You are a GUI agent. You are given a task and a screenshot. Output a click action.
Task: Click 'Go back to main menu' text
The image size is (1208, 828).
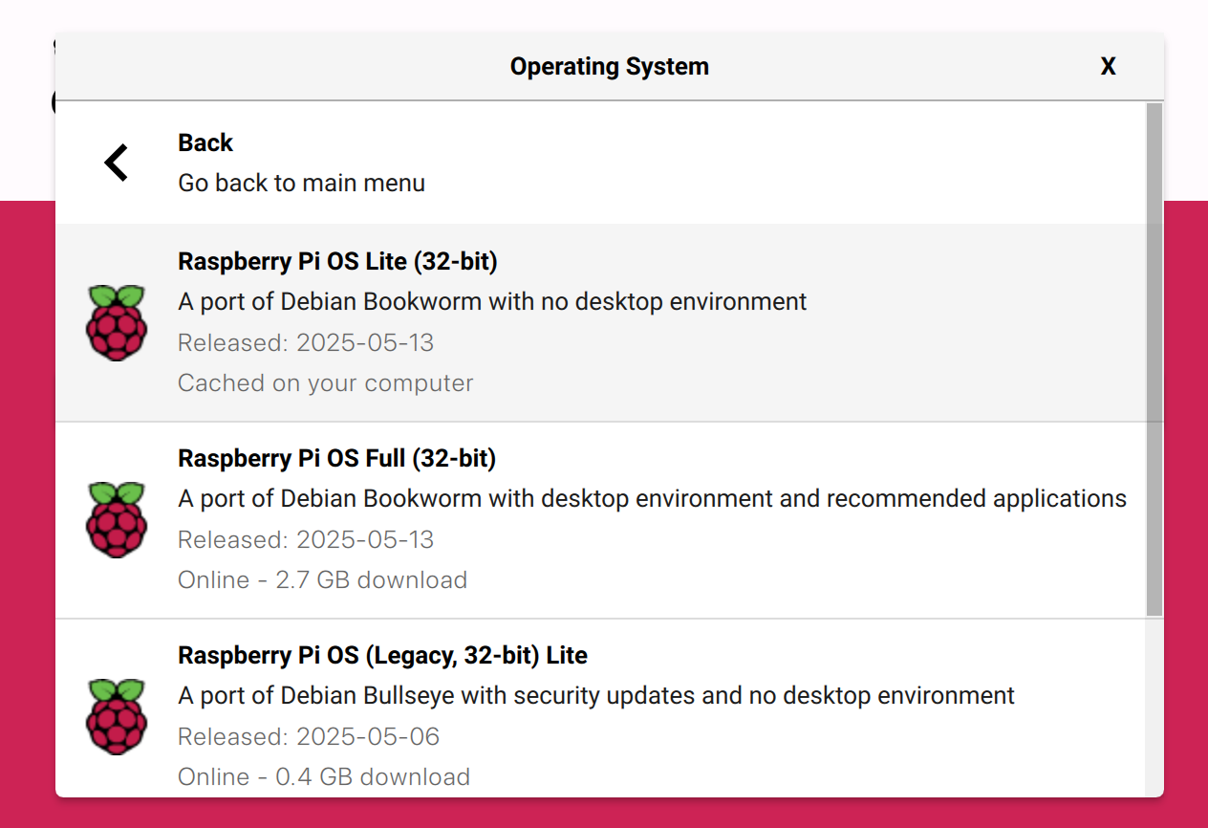coord(301,183)
